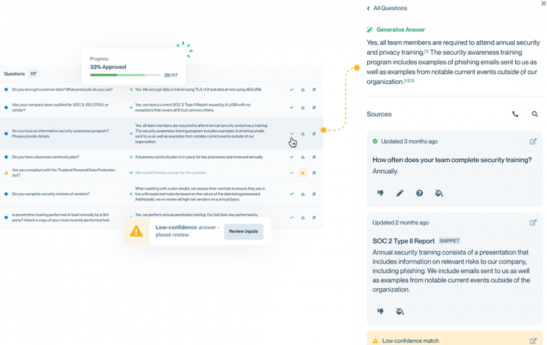Flag the business continuity plan answer
547x345 pixels.
point(303,157)
